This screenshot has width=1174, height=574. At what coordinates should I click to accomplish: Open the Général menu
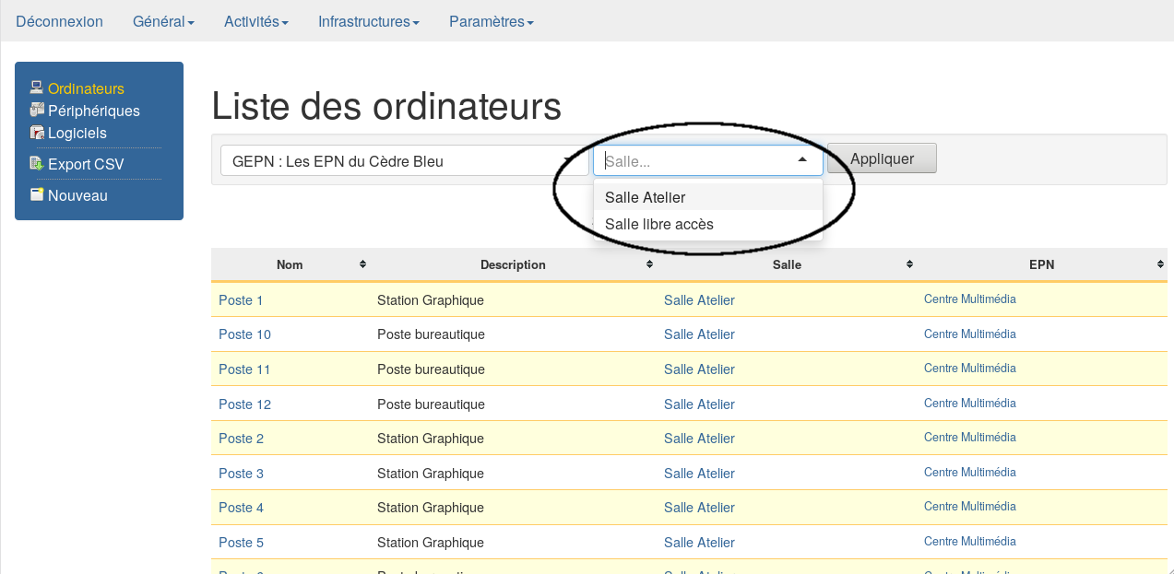pyautogui.click(x=163, y=21)
